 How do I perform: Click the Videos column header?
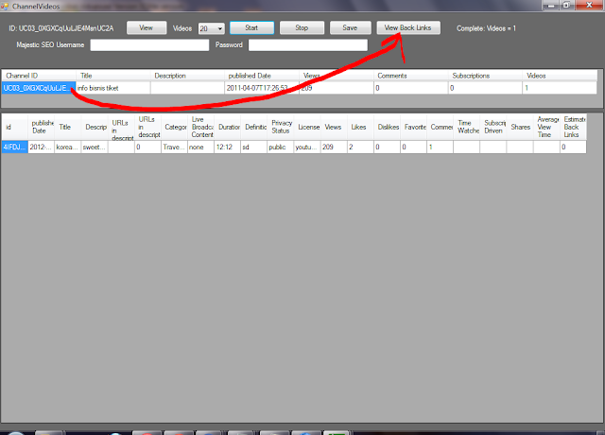click(560, 76)
